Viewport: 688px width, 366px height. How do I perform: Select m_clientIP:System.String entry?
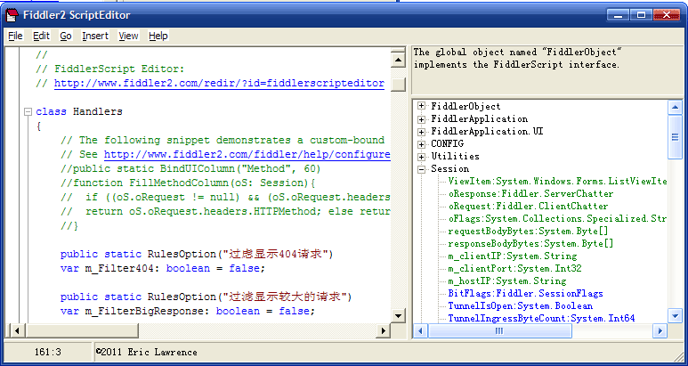click(x=512, y=256)
